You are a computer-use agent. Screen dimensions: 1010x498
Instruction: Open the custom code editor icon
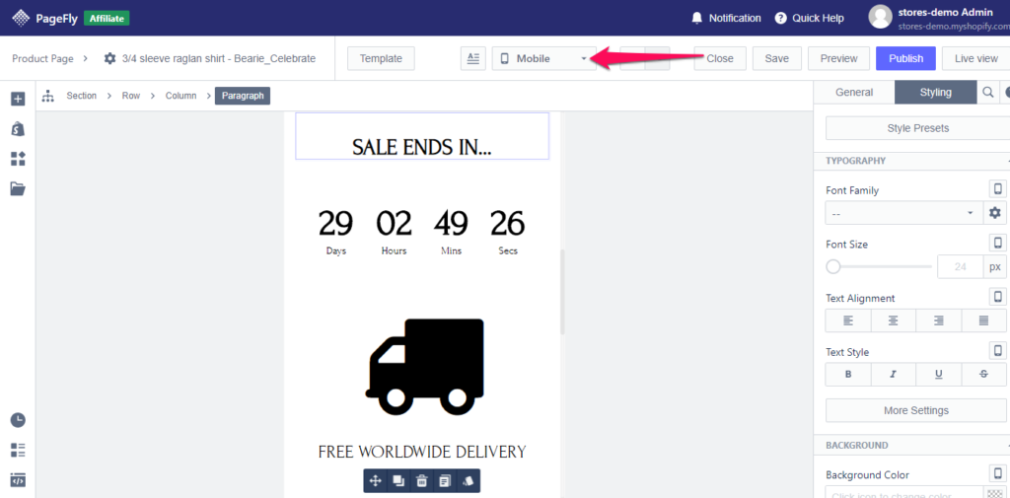[x=18, y=480]
